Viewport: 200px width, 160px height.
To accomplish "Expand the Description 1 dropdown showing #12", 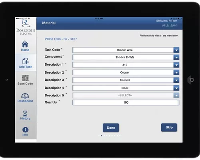I will [x=126, y=65].
